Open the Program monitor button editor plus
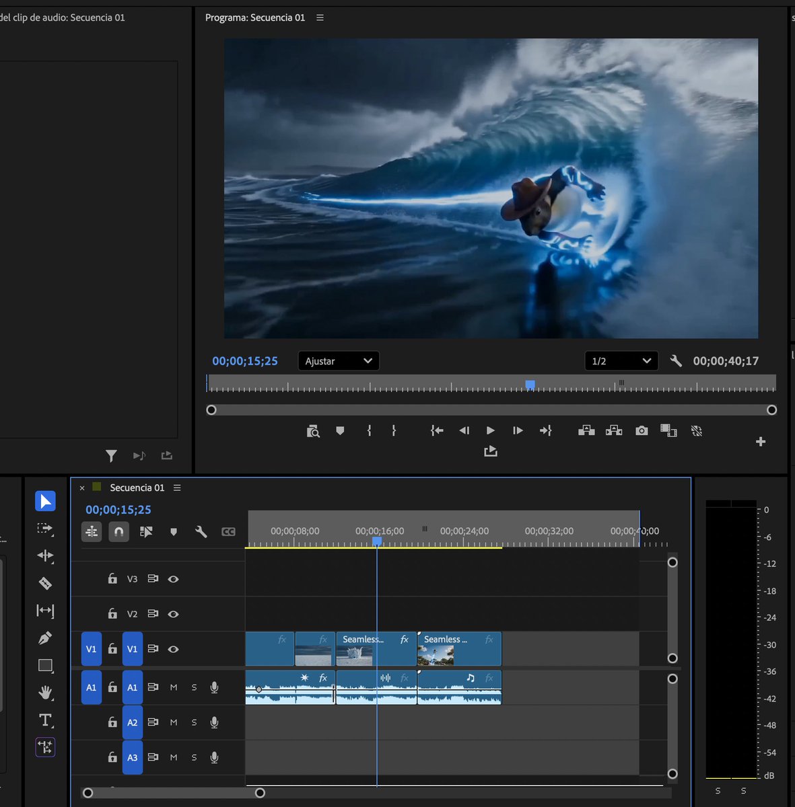The image size is (795, 807). click(x=761, y=442)
